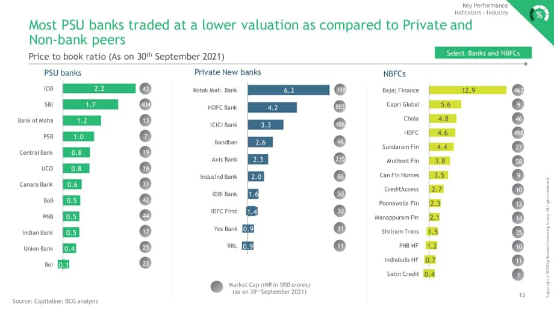Click the Private New banks heading
This screenshot has width=554, height=312.
[228, 72]
